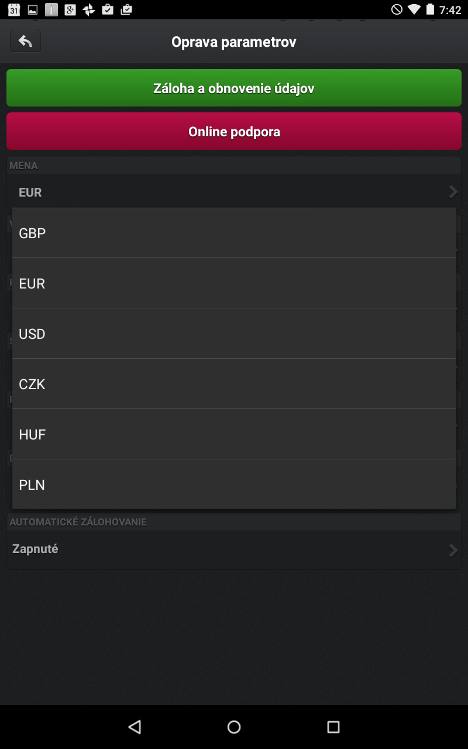Expand Zapnuté automatic backup chevron
The width and height of the screenshot is (468, 749).
point(453,550)
